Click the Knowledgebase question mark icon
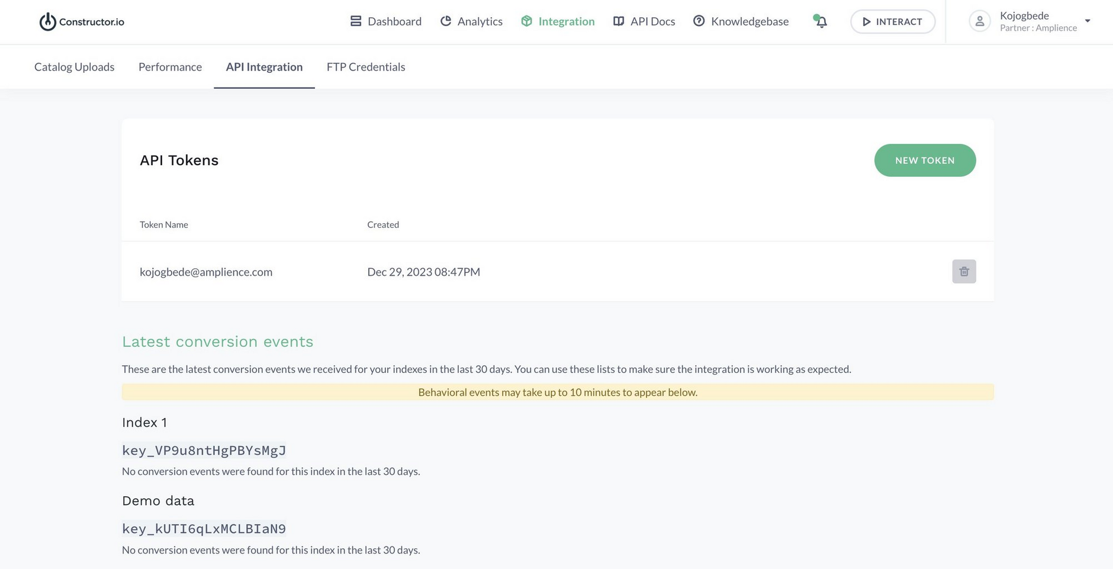This screenshot has height=569, width=1113. (699, 21)
